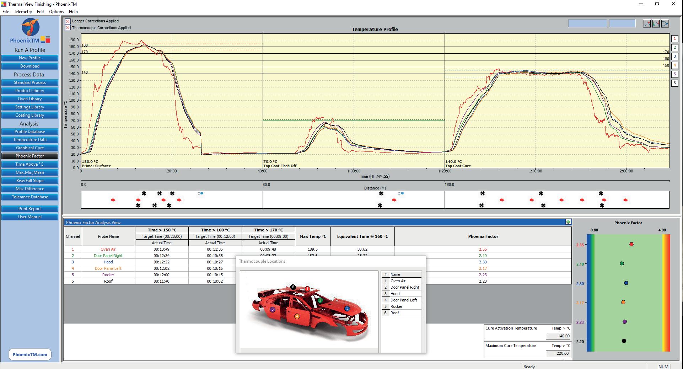Open the Max Difference analysis

(x=30, y=189)
